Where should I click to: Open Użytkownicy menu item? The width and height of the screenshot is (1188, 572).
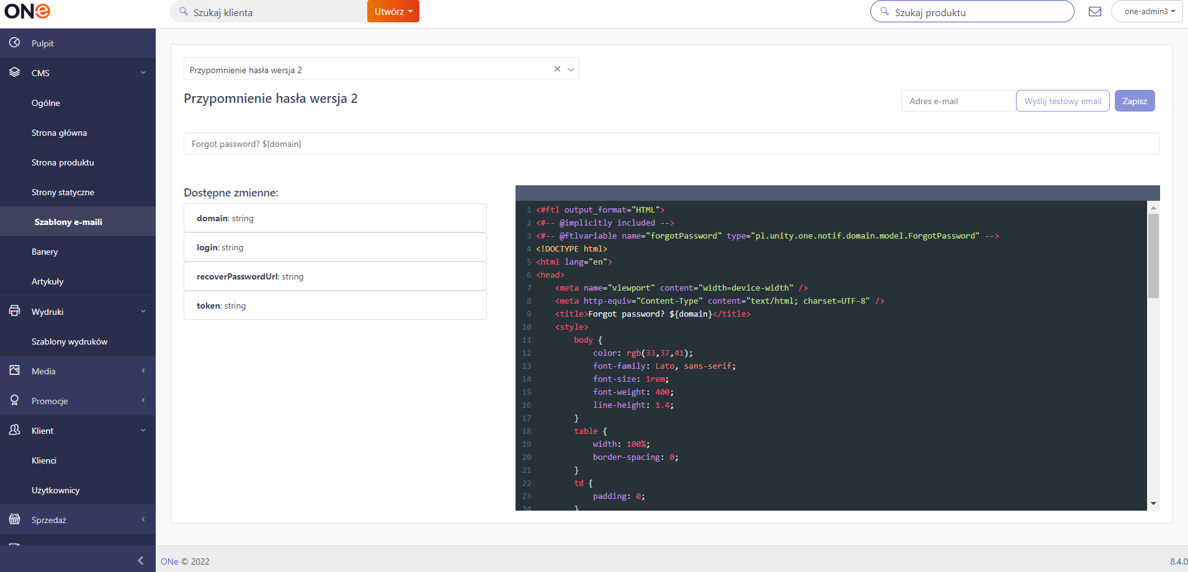pos(56,490)
